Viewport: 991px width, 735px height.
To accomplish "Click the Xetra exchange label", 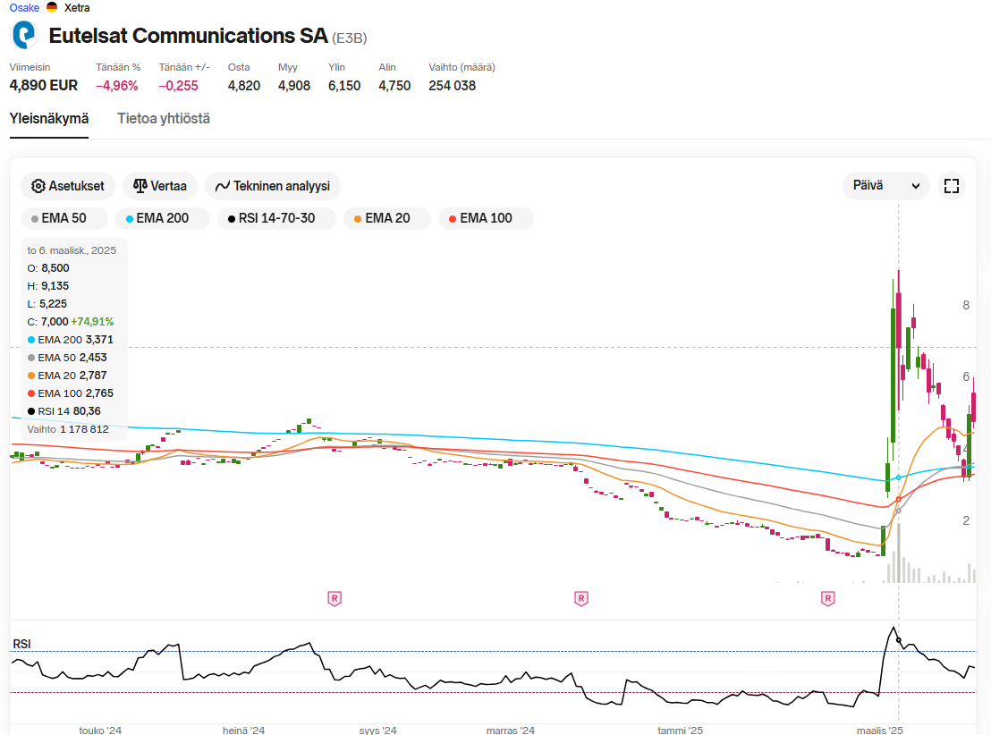I will point(77,7).
